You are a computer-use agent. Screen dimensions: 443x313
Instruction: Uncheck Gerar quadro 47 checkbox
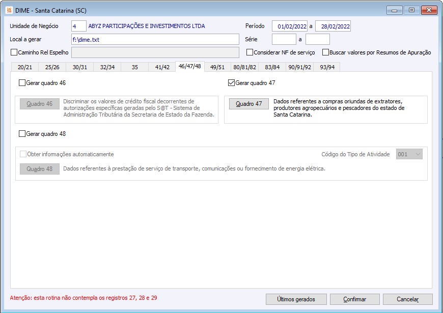(x=231, y=83)
